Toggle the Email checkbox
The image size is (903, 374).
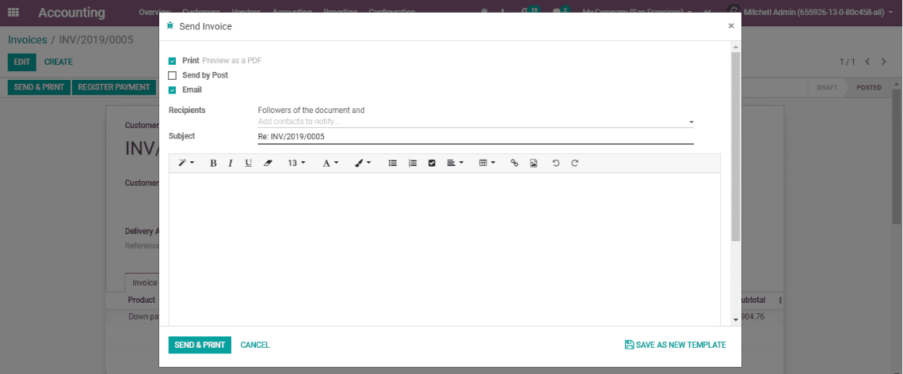click(172, 90)
